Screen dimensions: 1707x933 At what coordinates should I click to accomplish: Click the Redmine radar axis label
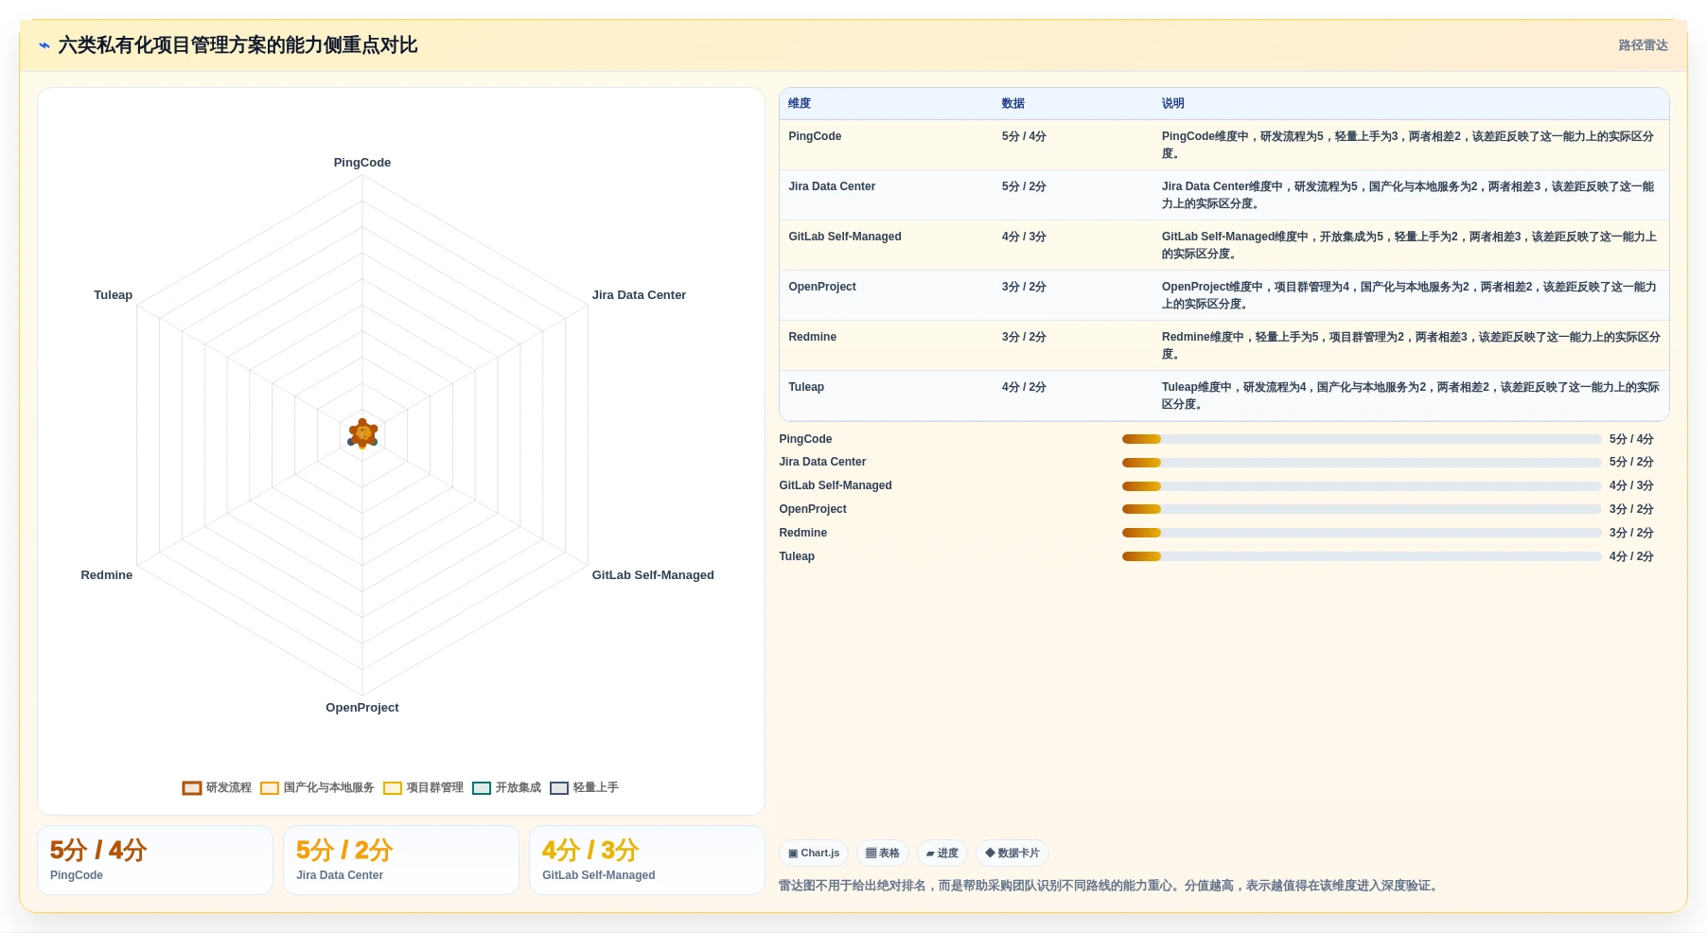click(107, 575)
